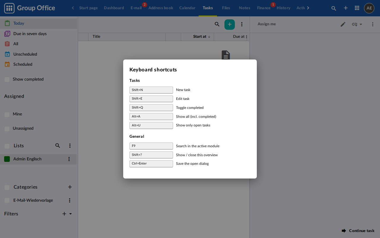Viewport: 380px width, 238px height.
Task: Select the Today filter
Action: click(39, 24)
